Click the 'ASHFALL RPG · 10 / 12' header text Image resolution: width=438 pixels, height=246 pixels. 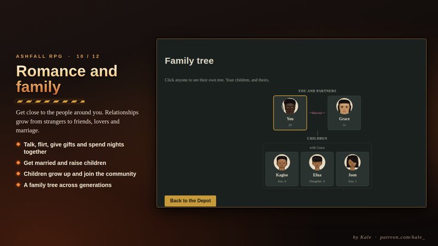pyautogui.click(x=58, y=56)
